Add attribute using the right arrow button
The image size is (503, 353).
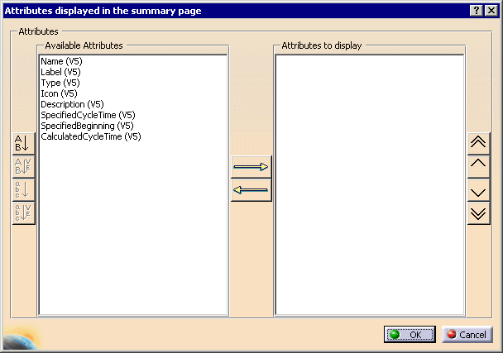pos(251,167)
